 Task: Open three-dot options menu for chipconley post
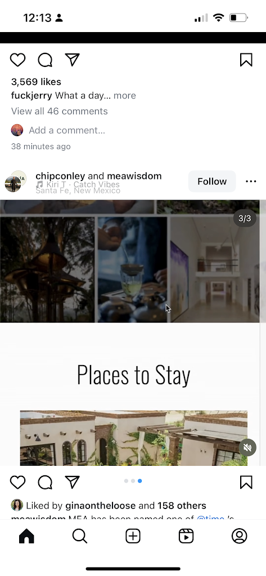click(x=251, y=181)
